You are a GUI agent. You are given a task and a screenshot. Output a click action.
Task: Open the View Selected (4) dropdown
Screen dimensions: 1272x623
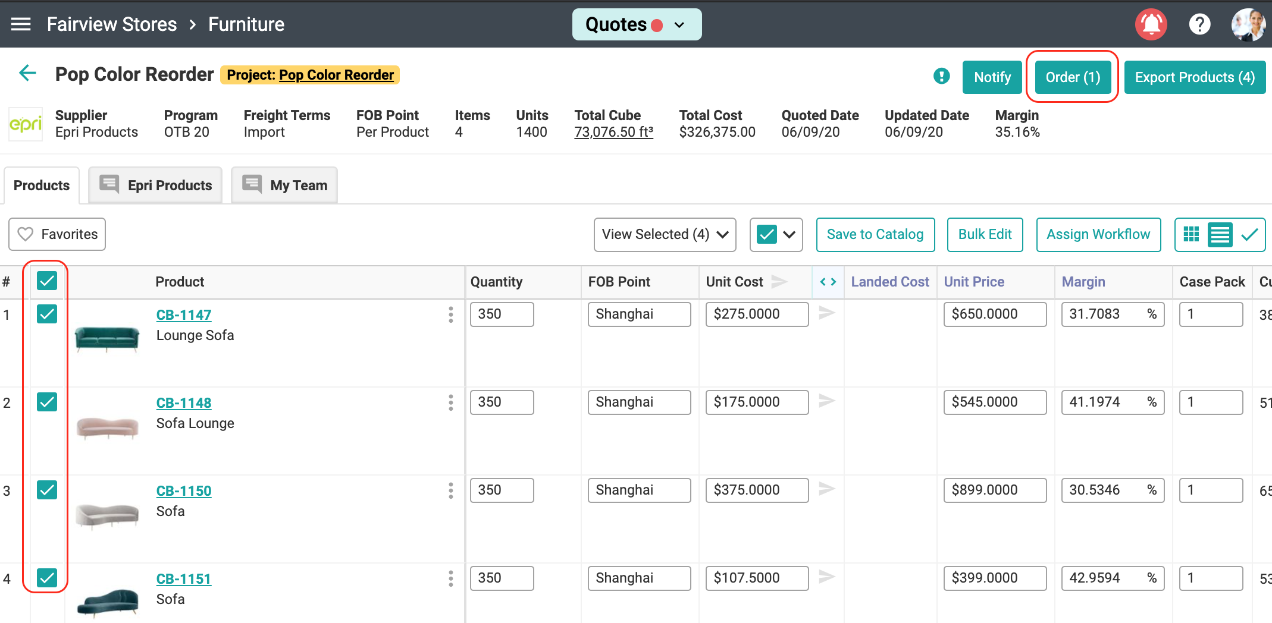click(x=665, y=235)
